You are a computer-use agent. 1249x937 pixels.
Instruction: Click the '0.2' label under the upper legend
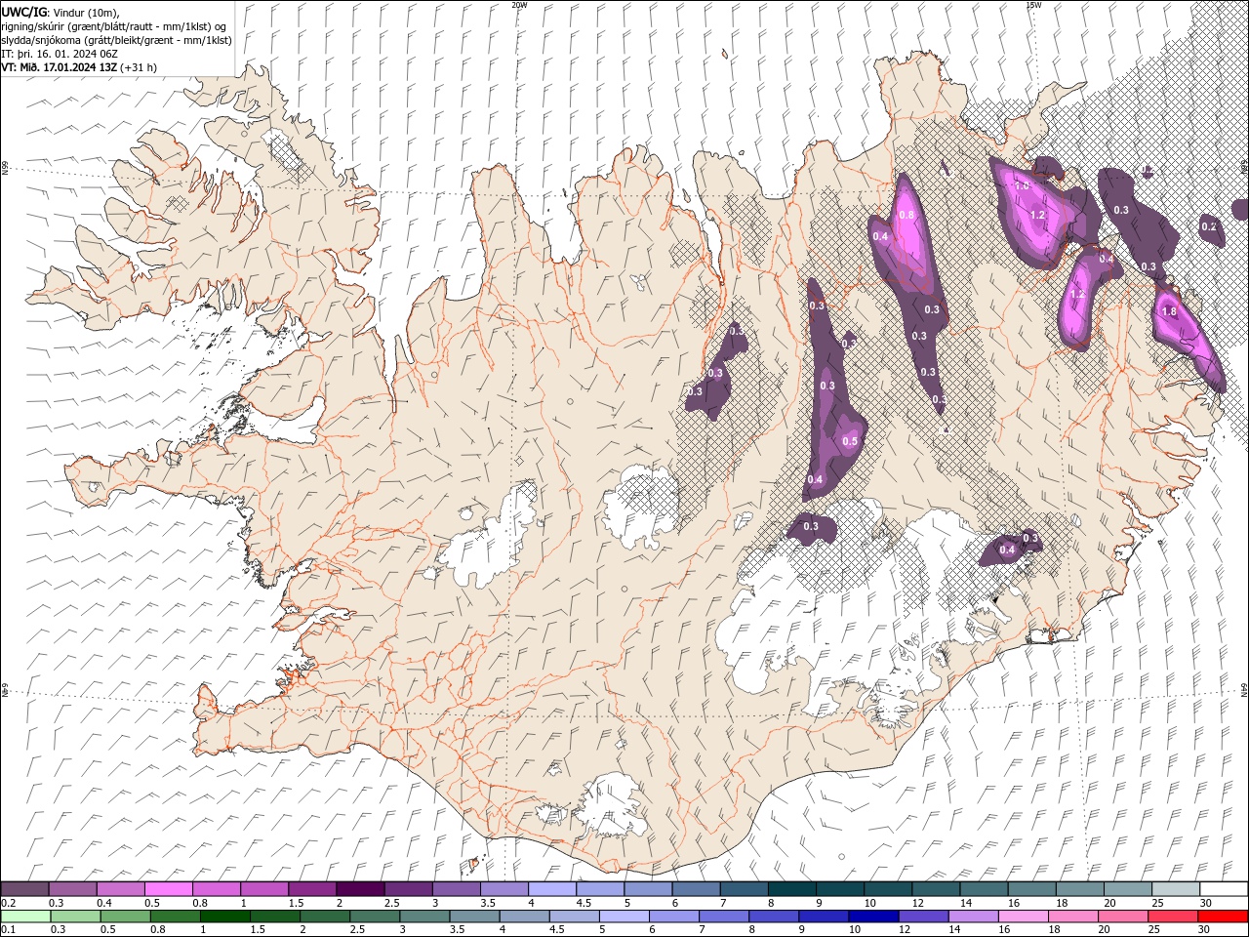(x=8, y=903)
